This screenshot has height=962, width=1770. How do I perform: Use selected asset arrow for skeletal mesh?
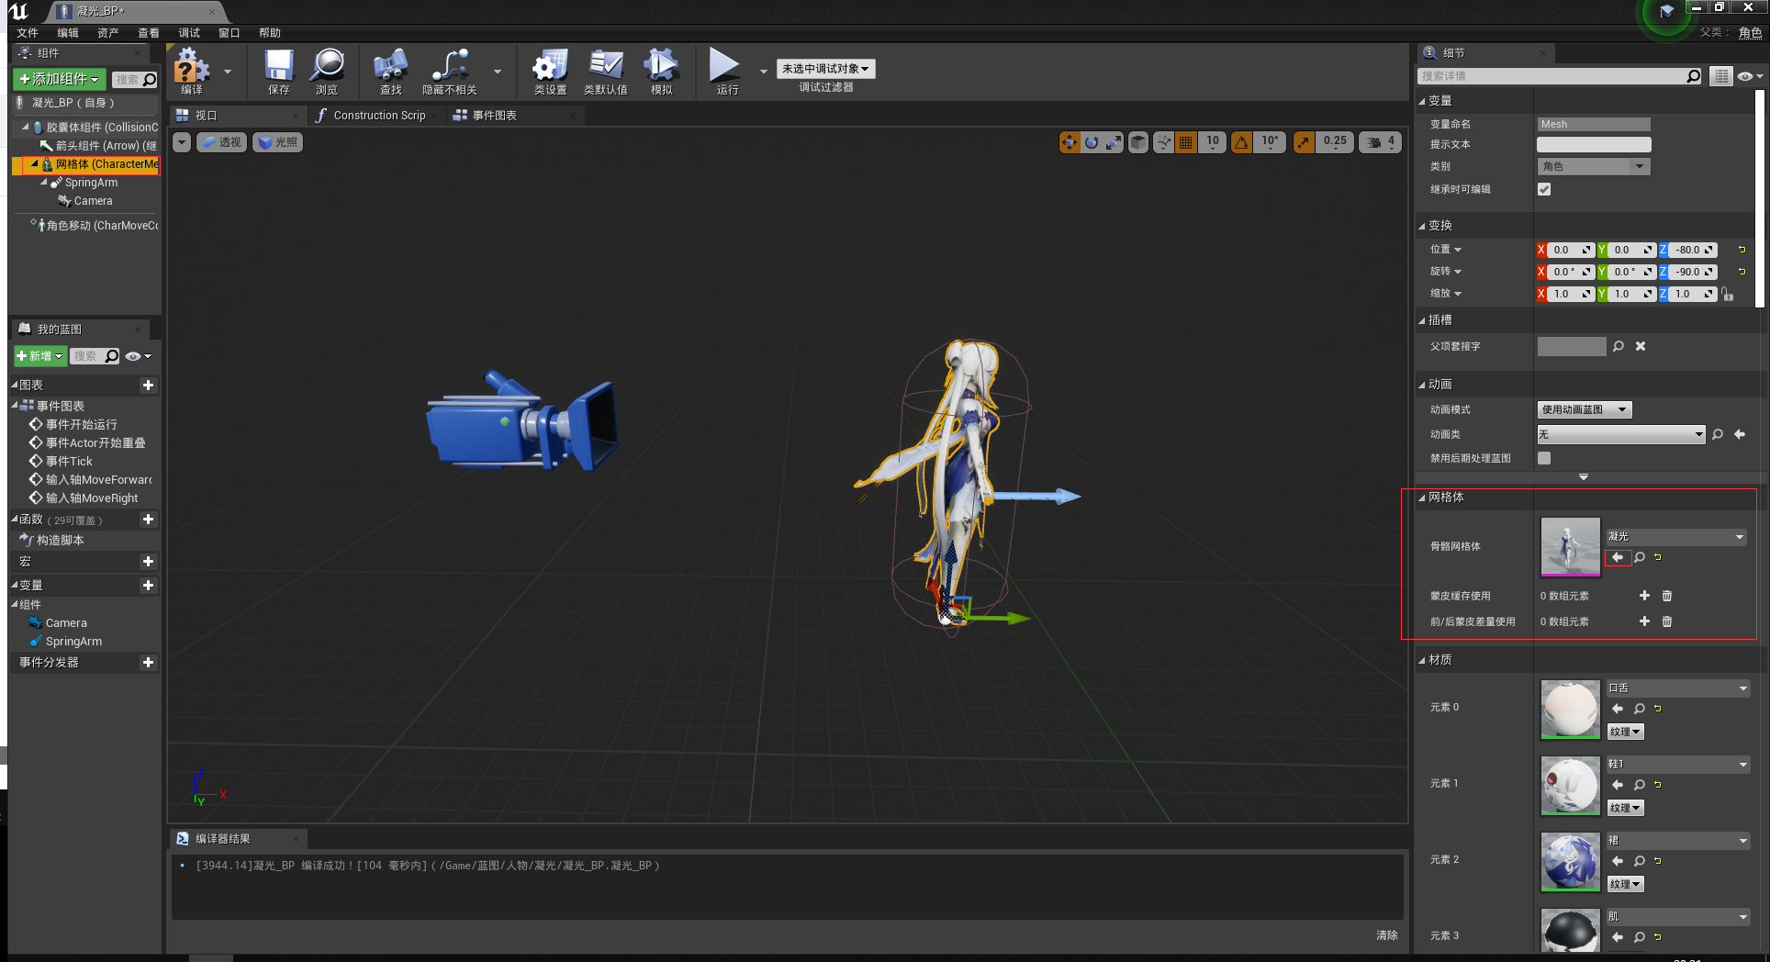pyautogui.click(x=1618, y=557)
